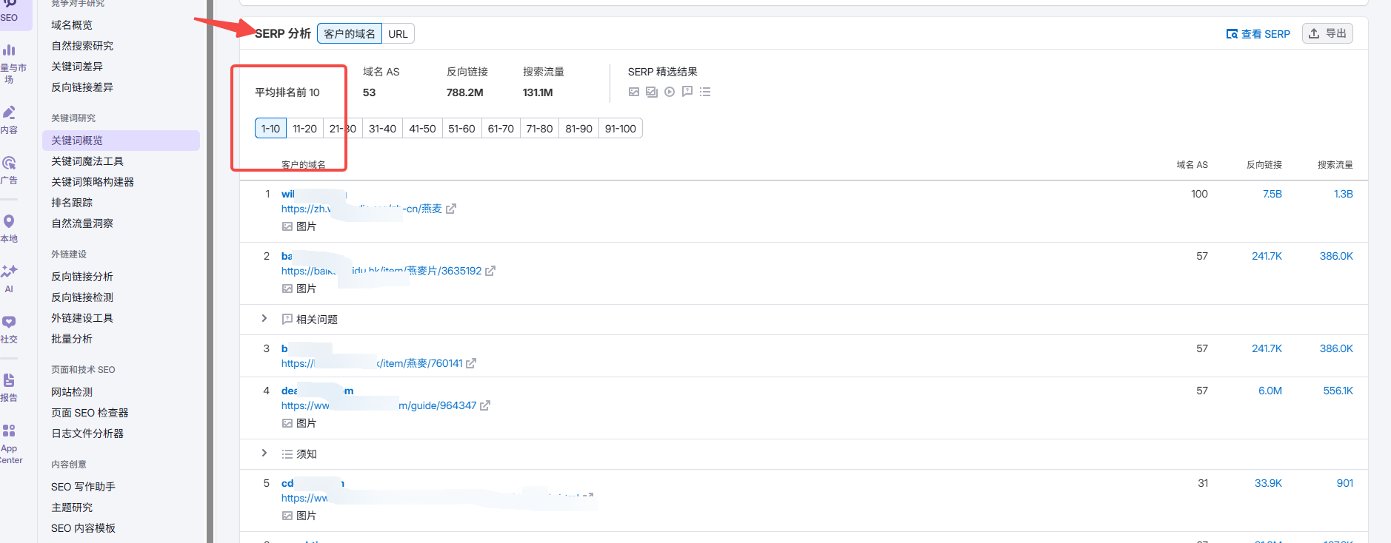1391x543 pixels.
Task: Open the 流量与市场 bar chart icon
Action: coord(9,50)
